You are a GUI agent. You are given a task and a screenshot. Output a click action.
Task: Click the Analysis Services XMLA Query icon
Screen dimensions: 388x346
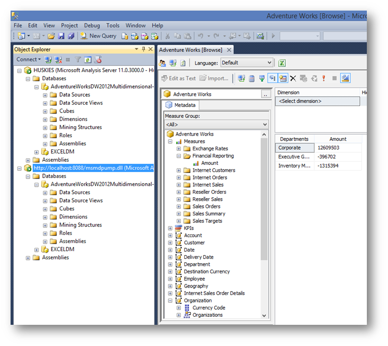[155, 36]
